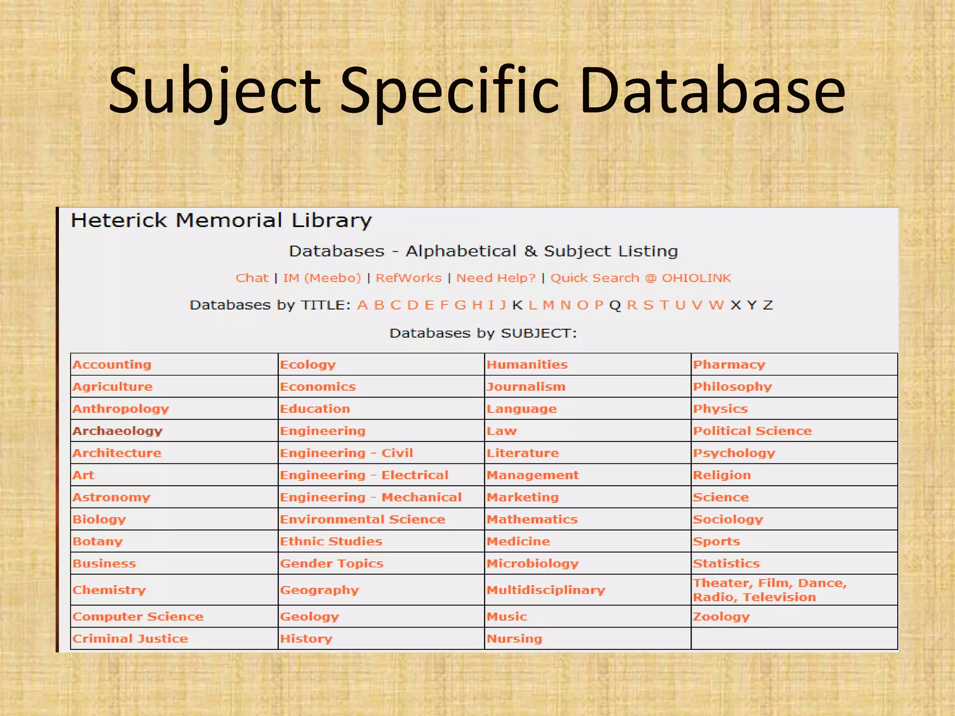Open Engineering - Mechanical databases
The image size is (955, 716).
click(x=371, y=497)
